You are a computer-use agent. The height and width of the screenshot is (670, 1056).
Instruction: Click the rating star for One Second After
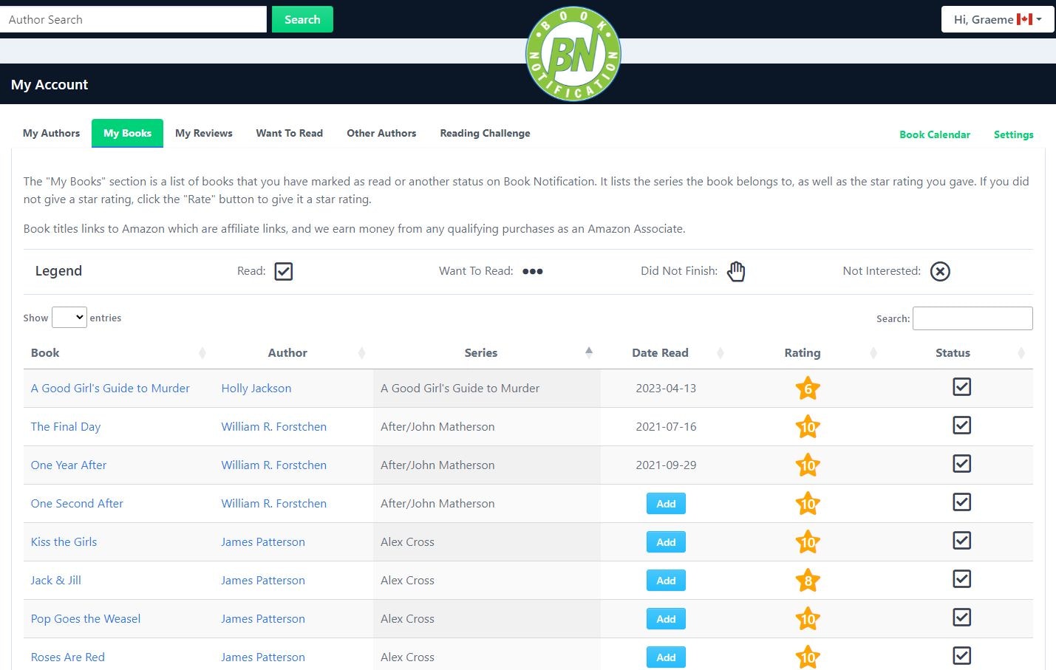click(808, 504)
